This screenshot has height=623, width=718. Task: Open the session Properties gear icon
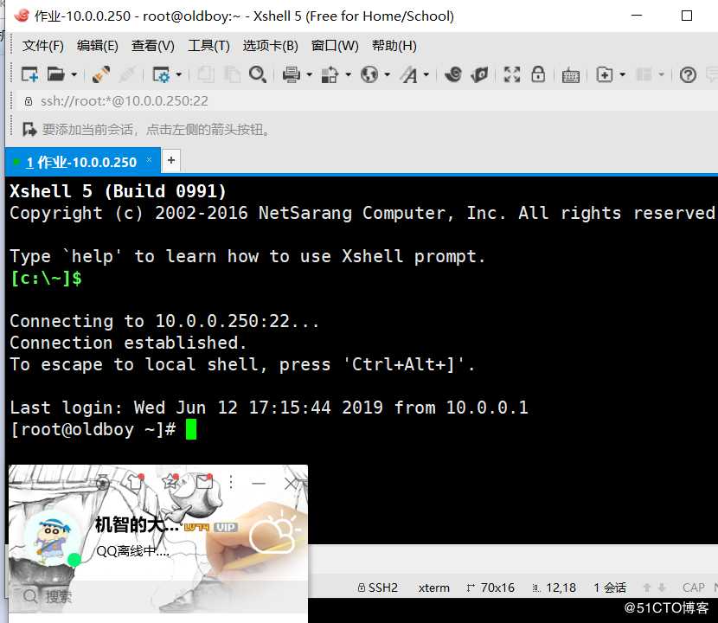tap(161, 74)
